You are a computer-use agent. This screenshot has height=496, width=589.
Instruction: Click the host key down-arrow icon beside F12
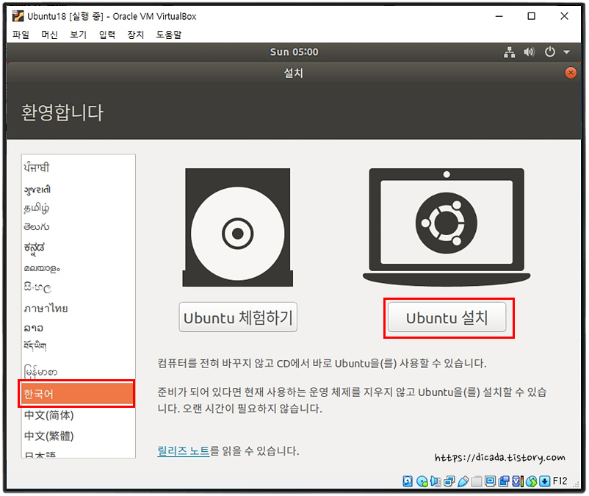545,481
